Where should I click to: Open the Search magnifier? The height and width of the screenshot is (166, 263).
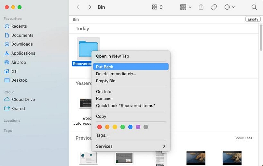pyautogui.click(x=254, y=7)
